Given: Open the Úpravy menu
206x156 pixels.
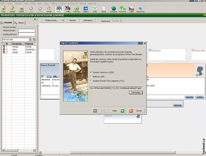Looking at the screenshot, I should 10,4.
